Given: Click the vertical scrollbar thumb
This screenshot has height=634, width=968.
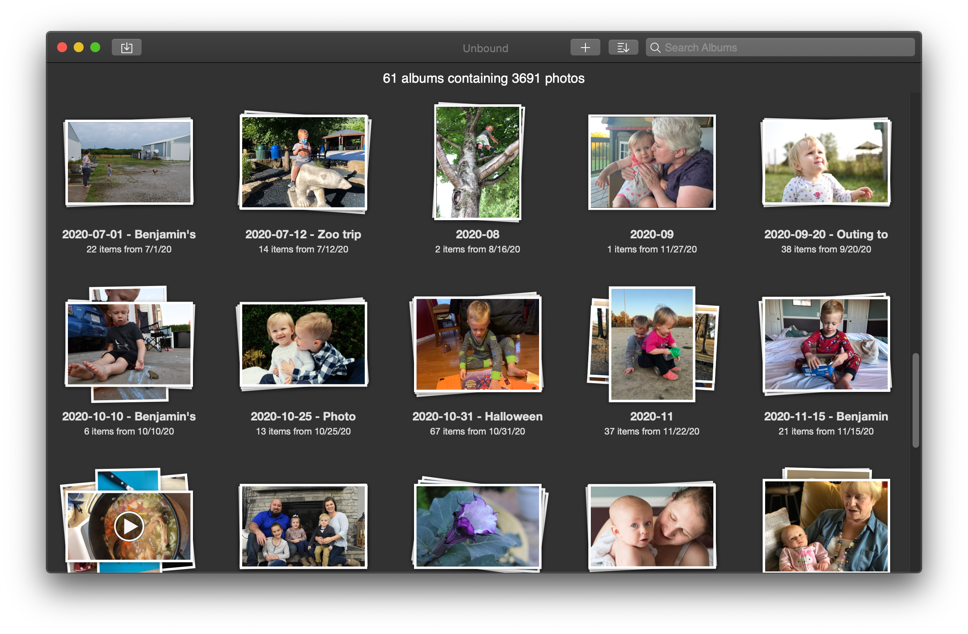Looking at the screenshot, I should 915,400.
